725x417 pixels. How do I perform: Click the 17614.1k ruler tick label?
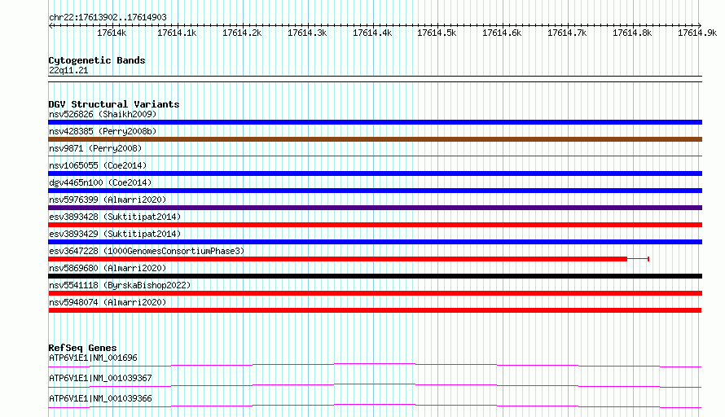pyautogui.click(x=177, y=33)
